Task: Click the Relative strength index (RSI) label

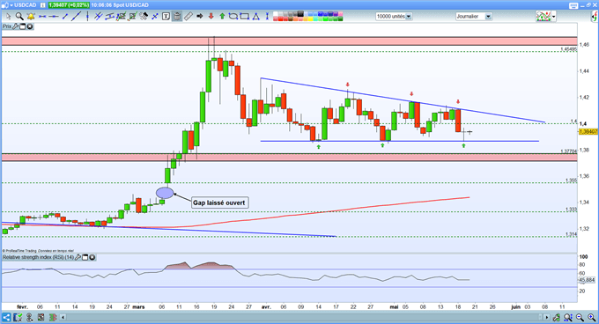Action: [38, 257]
